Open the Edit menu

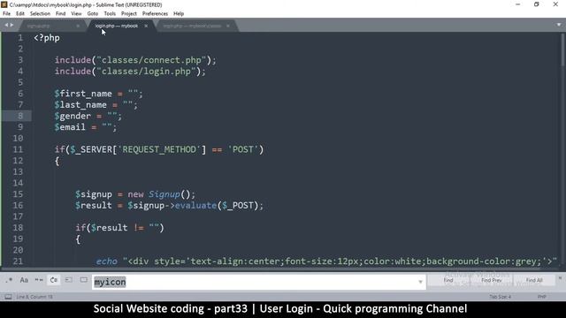tap(20, 14)
